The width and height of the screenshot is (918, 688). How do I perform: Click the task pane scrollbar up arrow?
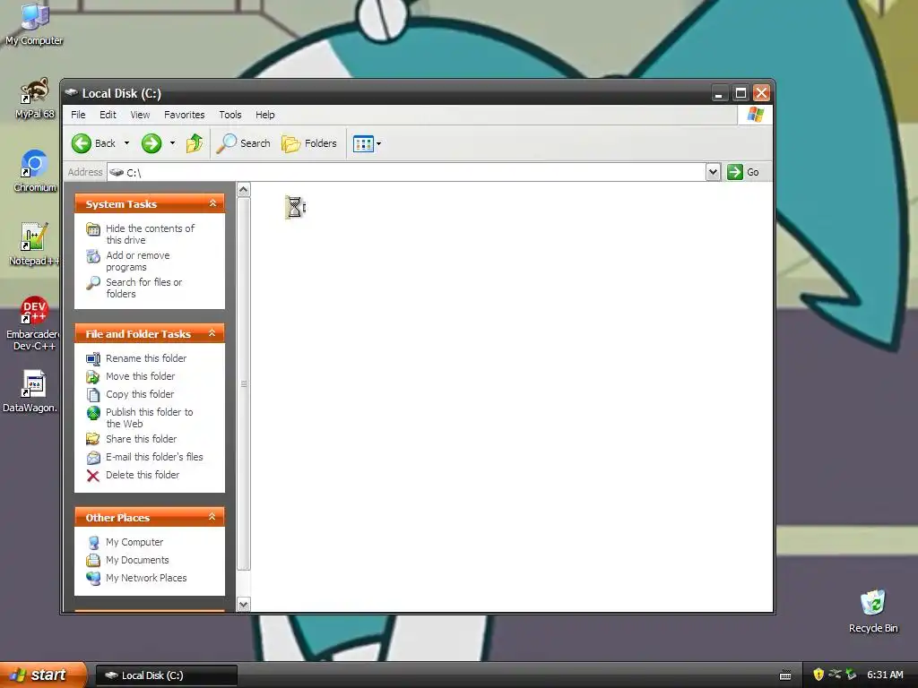[x=244, y=190]
